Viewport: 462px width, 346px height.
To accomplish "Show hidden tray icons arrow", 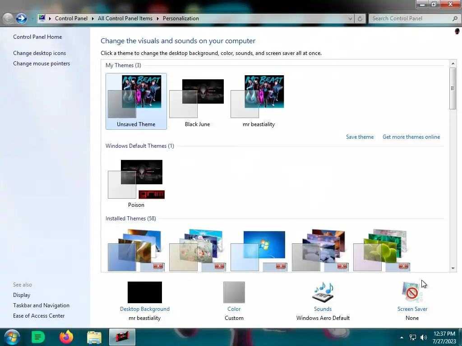I will [x=402, y=337].
